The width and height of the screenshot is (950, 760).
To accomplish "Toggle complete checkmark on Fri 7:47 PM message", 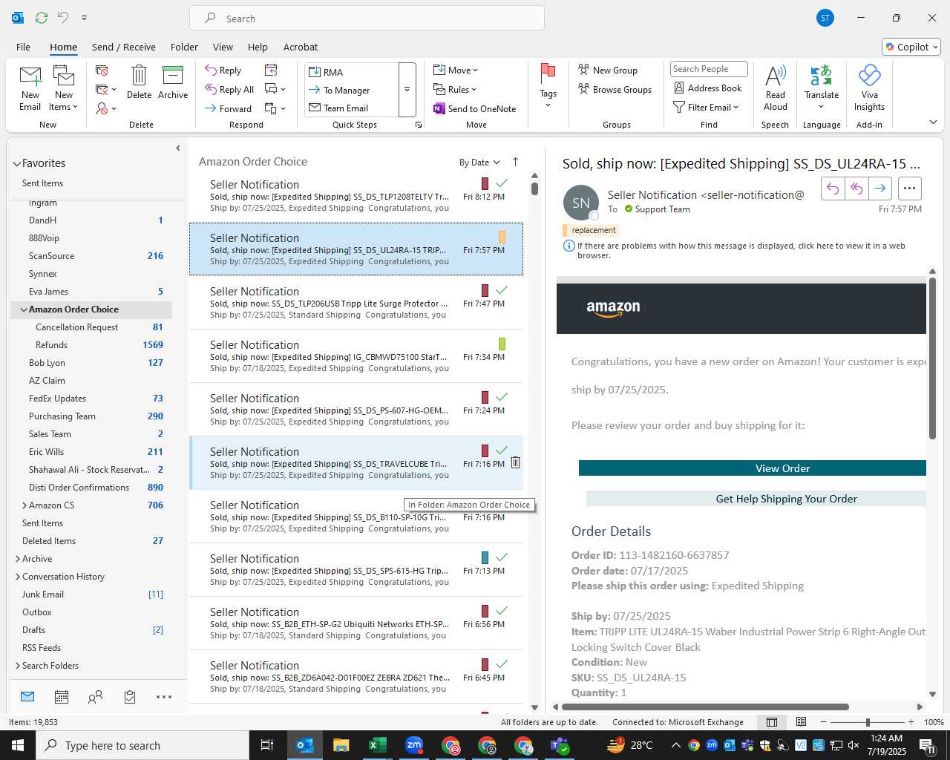I will [502, 290].
